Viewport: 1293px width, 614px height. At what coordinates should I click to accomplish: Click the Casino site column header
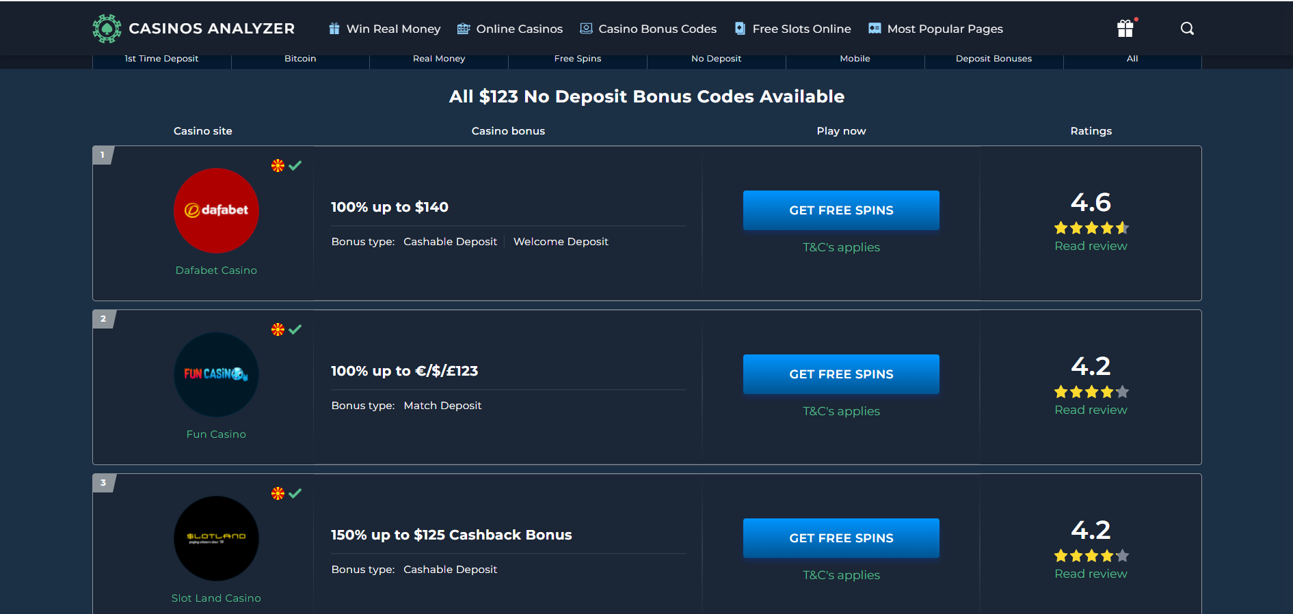(x=203, y=131)
